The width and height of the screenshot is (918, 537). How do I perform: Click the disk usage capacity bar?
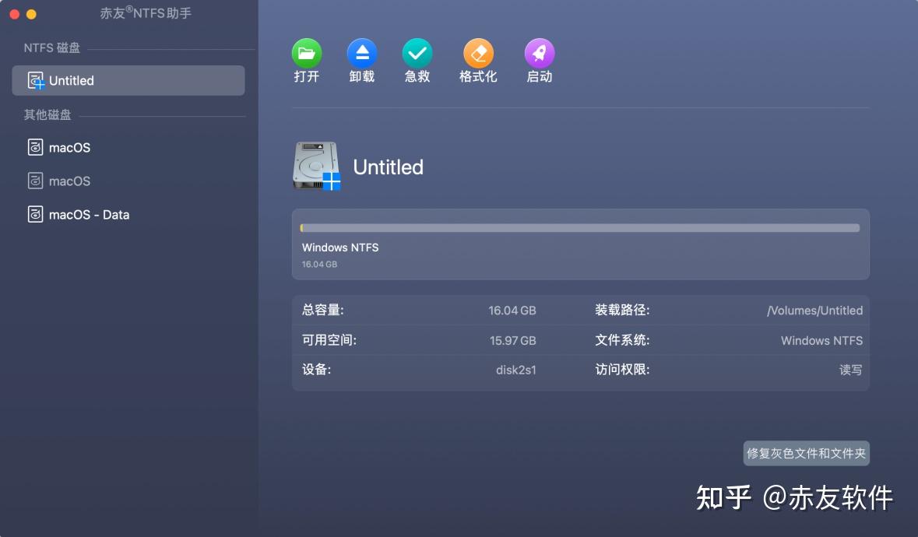pyautogui.click(x=580, y=228)
